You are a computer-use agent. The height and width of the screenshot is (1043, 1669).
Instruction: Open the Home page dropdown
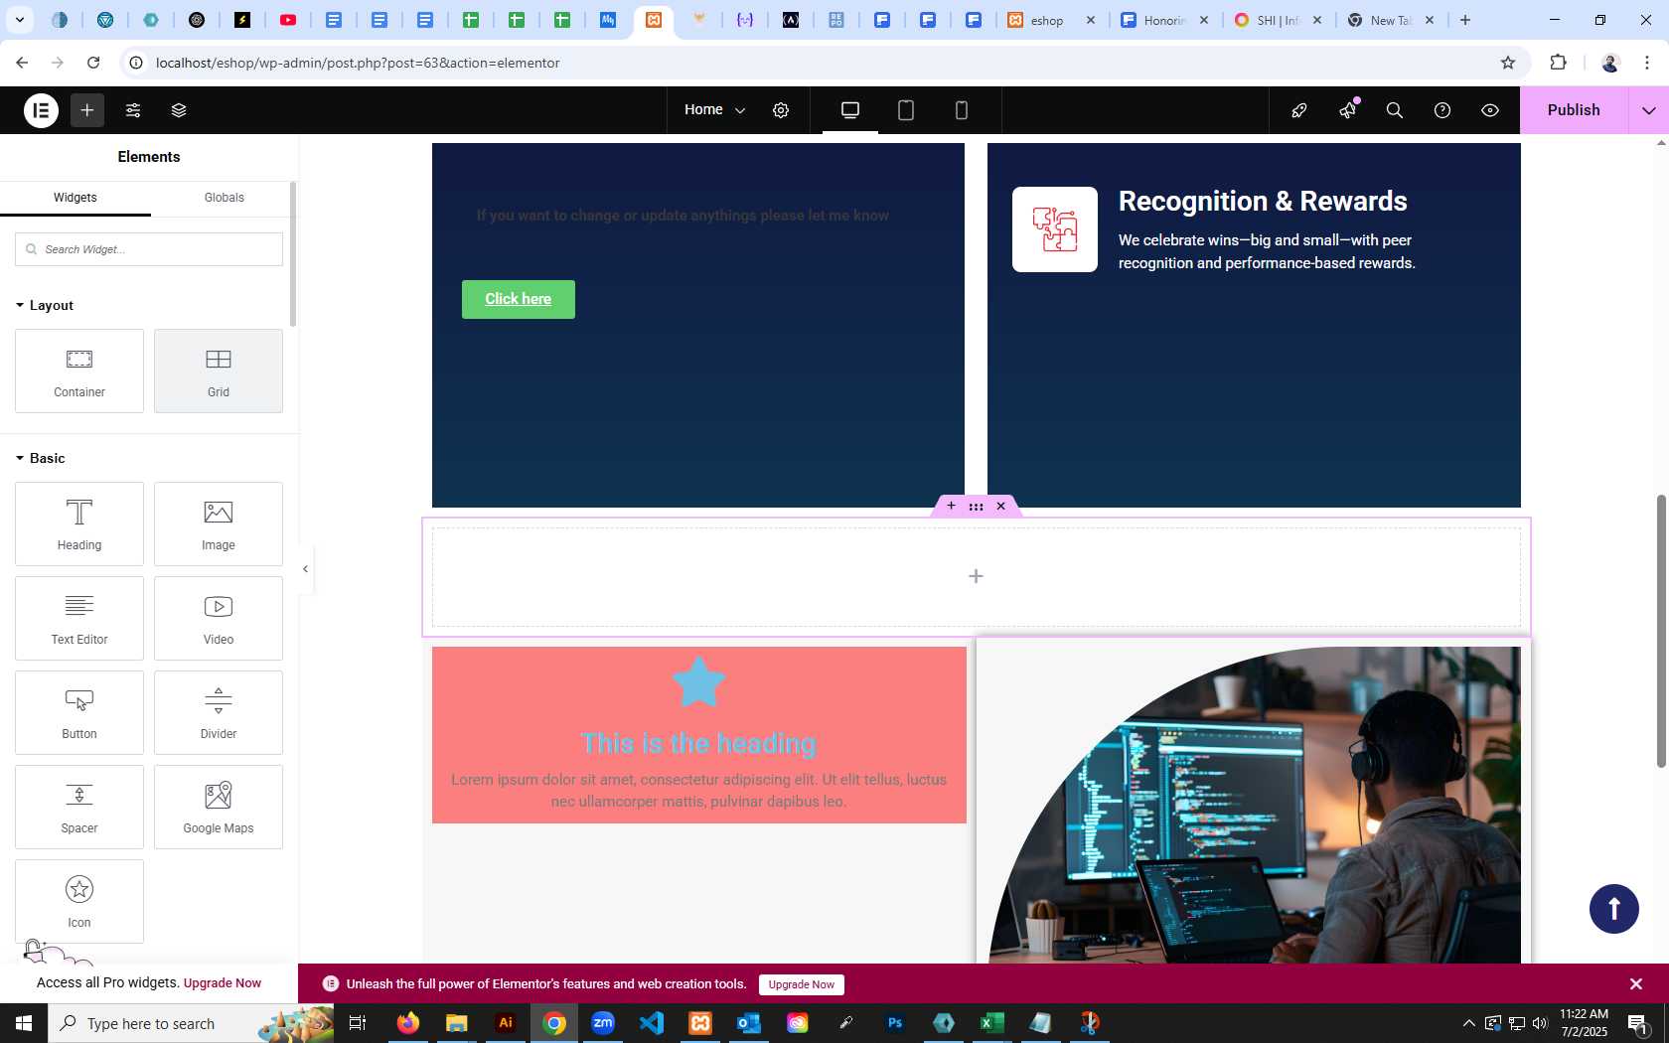pyautogui.click(x=714, y=110)
